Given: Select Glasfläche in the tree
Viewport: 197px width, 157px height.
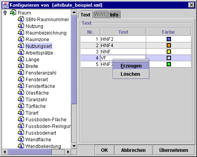Looking at the screenshot, I should 37,93.
